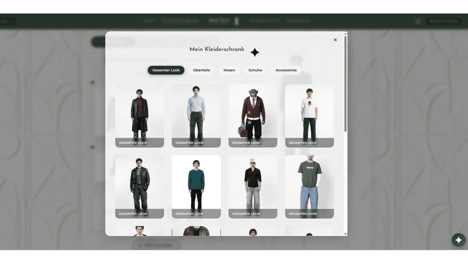The width and height of the screenshot is (468, 263).
Task: Switch to the Oberteile tab
Action: (x=201, y=70)
